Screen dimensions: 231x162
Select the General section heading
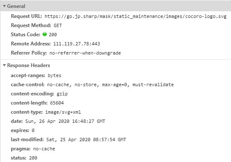coord(16,6)
